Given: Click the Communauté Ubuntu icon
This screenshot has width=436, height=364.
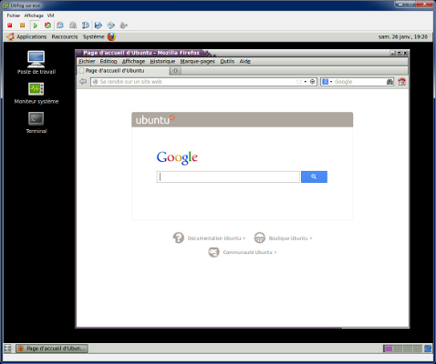Looking at the screenshot, I should click(213, 252).
